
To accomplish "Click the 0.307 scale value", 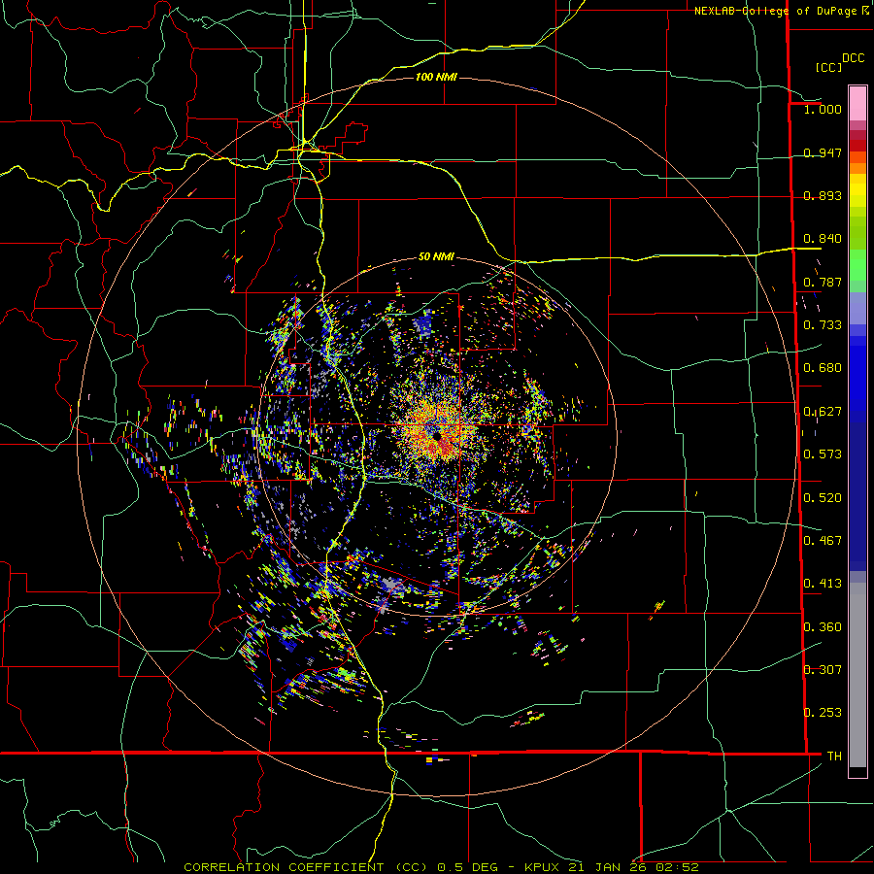I will pyautogui.click(x=823, y=670).
